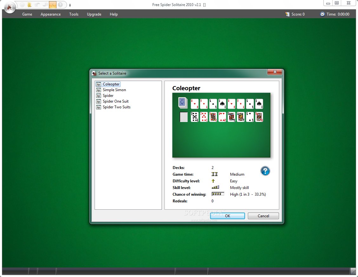Click the icon next to Simple Simon
The height and width of the screenshot is (277, 358).
[98, 90]
